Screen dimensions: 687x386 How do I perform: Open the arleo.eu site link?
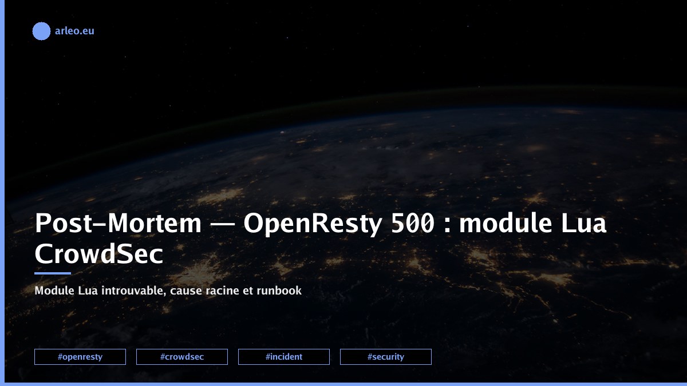click(x=74, y=31)
